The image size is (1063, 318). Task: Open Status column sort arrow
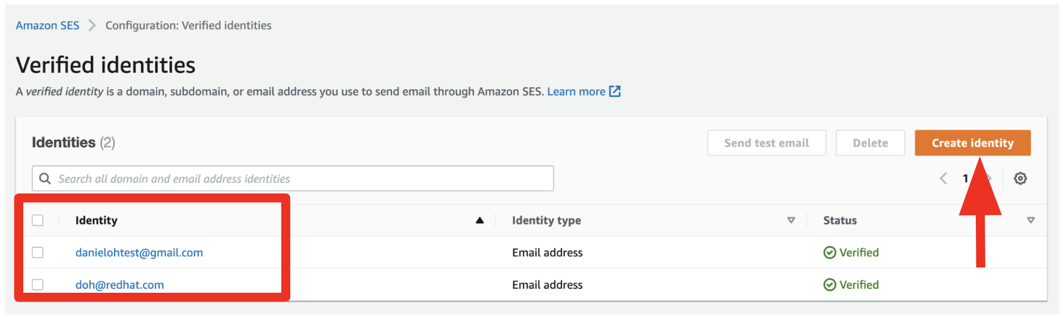pos(1031,220)
